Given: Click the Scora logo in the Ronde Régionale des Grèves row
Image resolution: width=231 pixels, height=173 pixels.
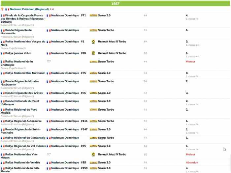Looking at the screenshot, I should tap(93, 93).
